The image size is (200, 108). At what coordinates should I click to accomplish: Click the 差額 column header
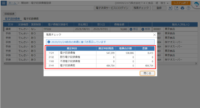coord(145,48)
